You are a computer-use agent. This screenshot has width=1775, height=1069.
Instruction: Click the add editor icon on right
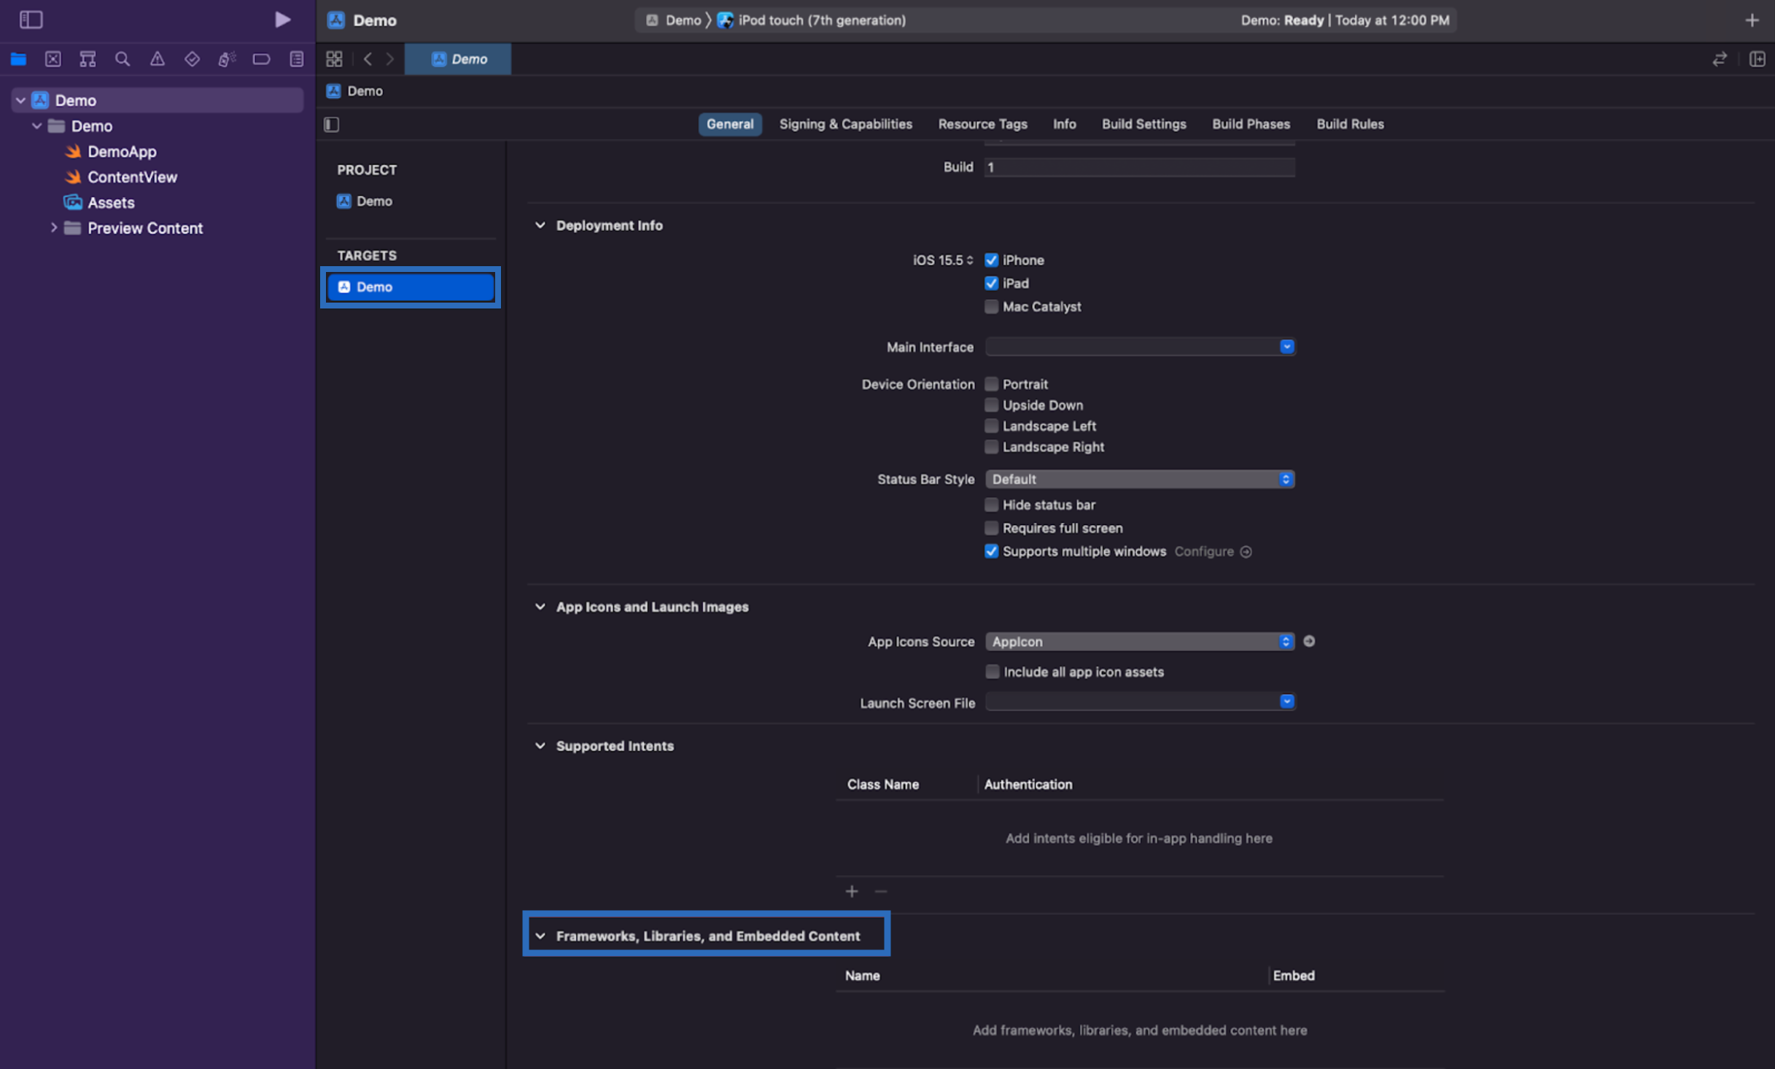1757,59
